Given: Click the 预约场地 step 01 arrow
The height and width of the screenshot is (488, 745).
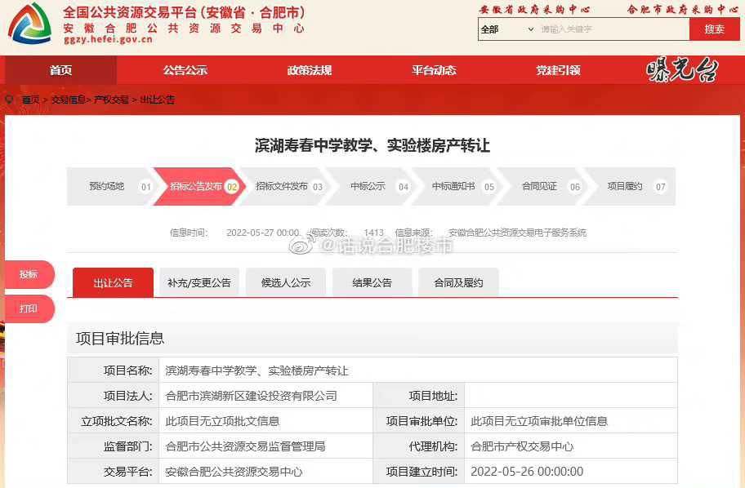Looking at the screenshot, I should click(x=114, y=186).
